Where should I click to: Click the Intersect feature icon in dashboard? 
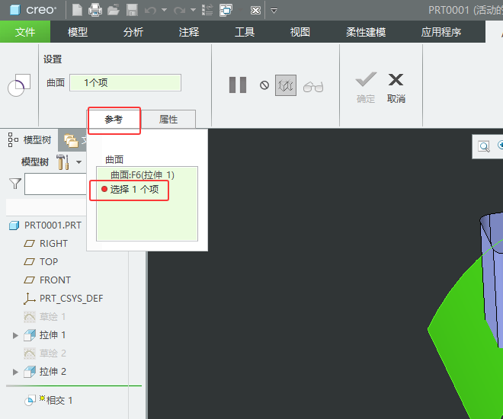coord(19,85)
